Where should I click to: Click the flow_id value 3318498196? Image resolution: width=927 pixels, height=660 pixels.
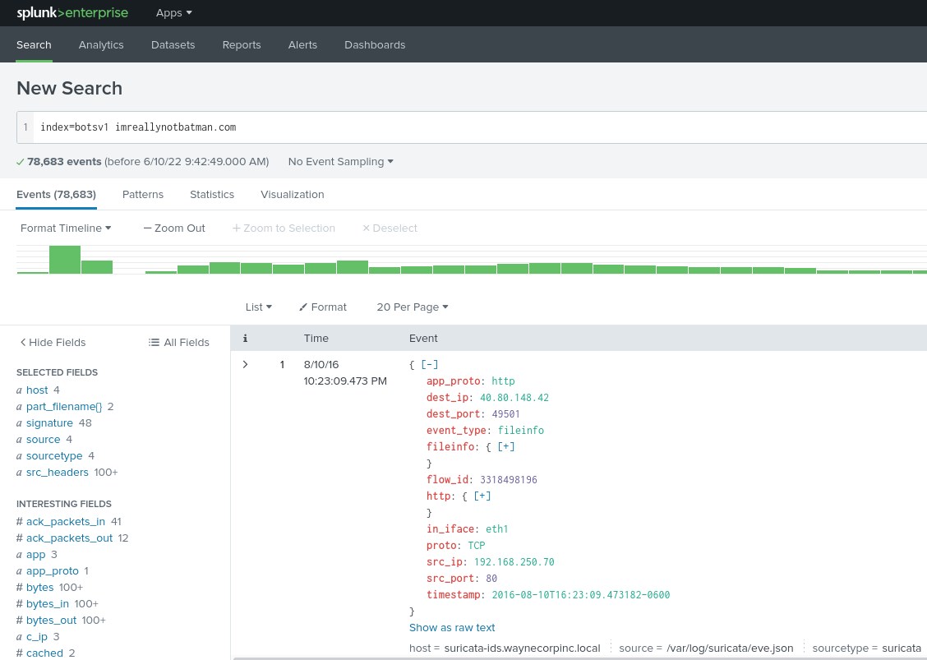coord(509,480)
